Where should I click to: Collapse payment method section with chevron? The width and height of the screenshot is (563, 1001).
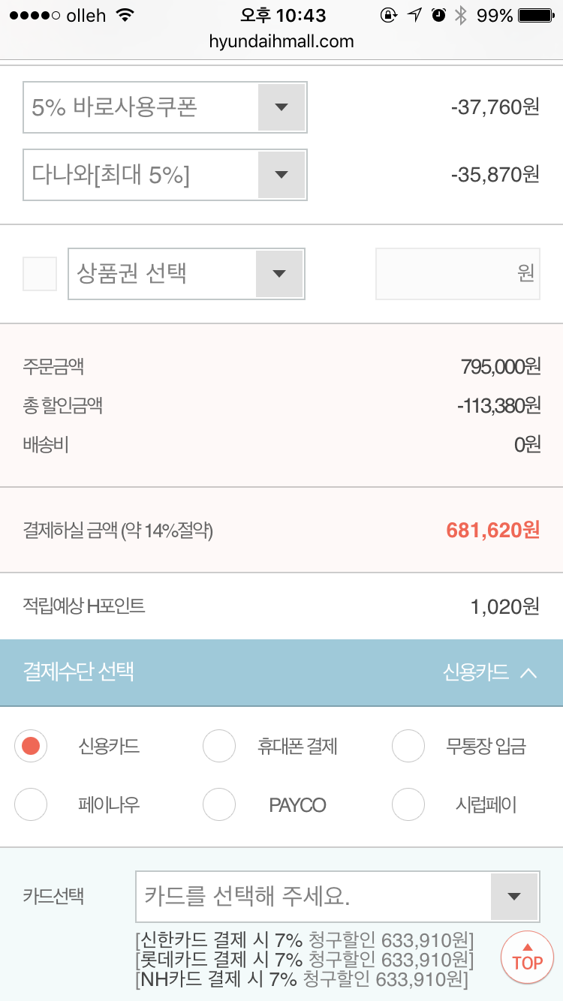(528, 672)
